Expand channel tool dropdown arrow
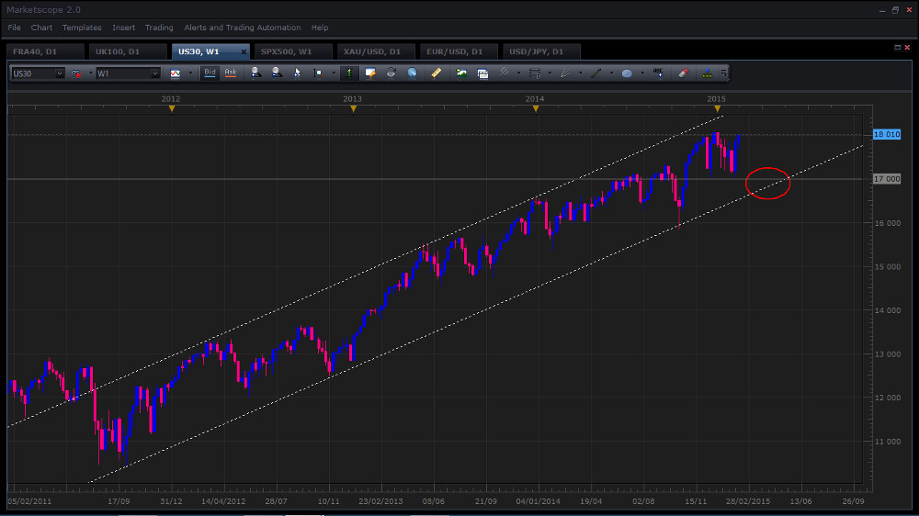919x516 pixels. point(518,73)
